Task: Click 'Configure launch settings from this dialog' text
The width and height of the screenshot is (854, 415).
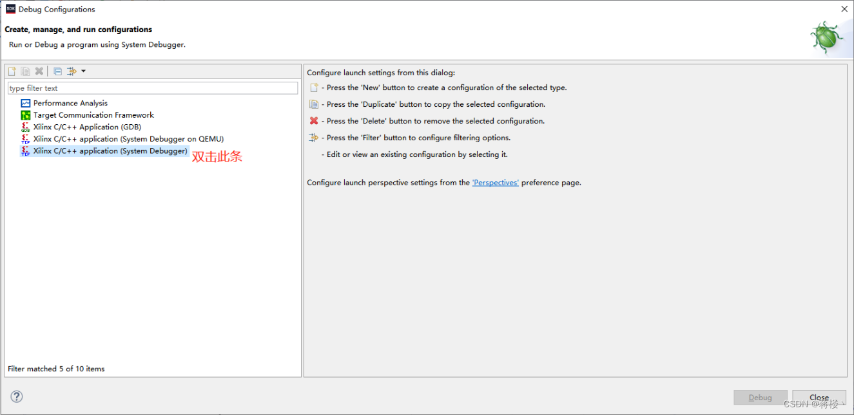Action: tap(381, 73)
